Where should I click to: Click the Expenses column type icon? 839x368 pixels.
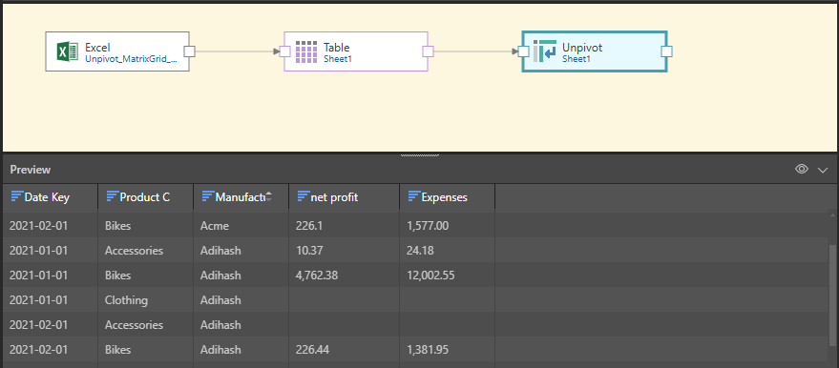tap(413, 196)
